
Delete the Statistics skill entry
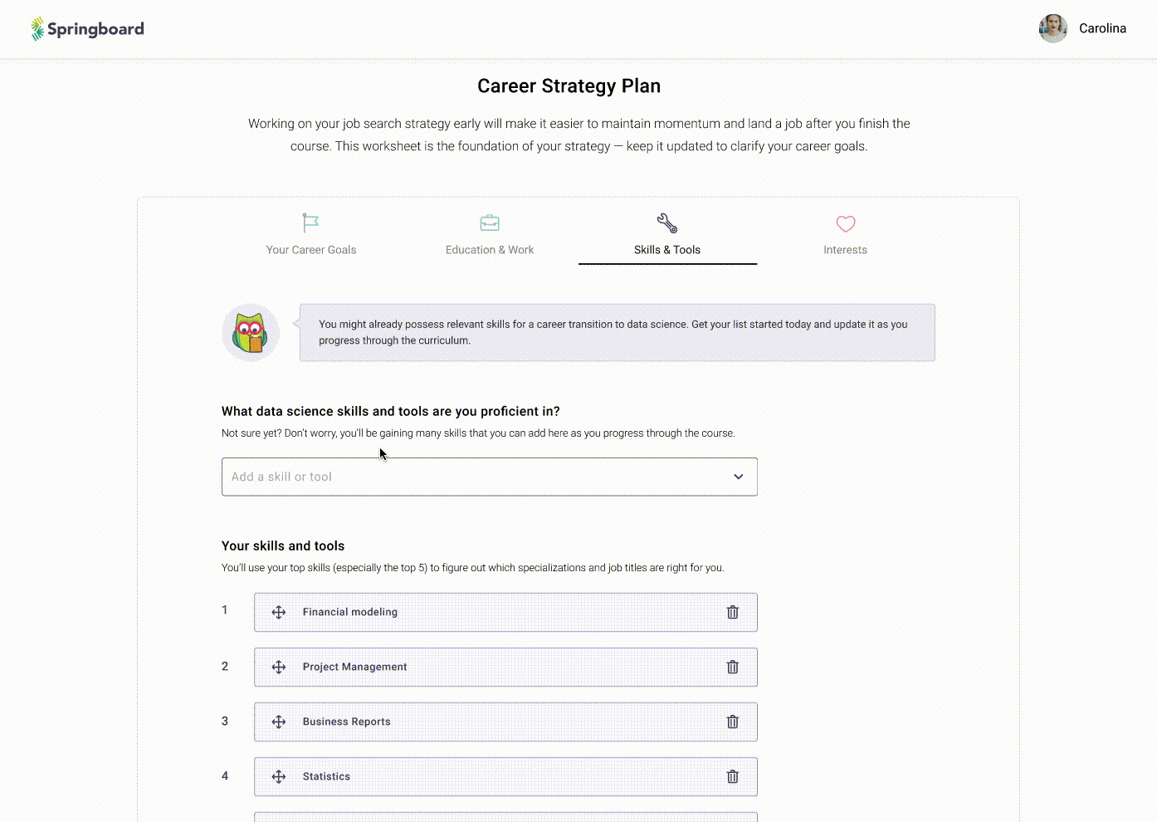pos(733,776)
